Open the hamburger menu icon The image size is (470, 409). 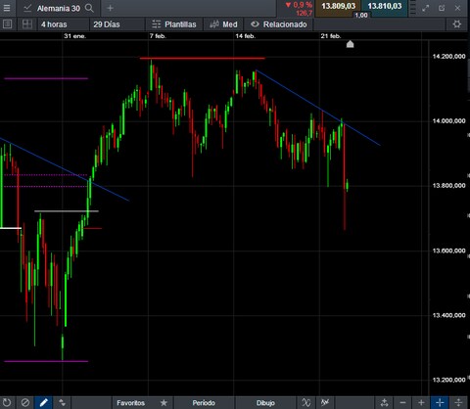pos(7,8)
